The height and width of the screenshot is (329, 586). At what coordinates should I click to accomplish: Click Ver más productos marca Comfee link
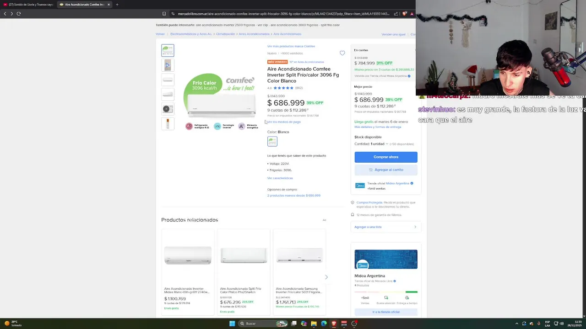pos(291,46)
